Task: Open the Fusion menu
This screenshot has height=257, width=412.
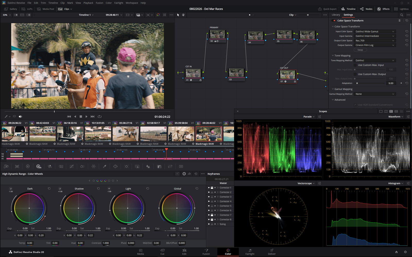Action: point(99,3)
